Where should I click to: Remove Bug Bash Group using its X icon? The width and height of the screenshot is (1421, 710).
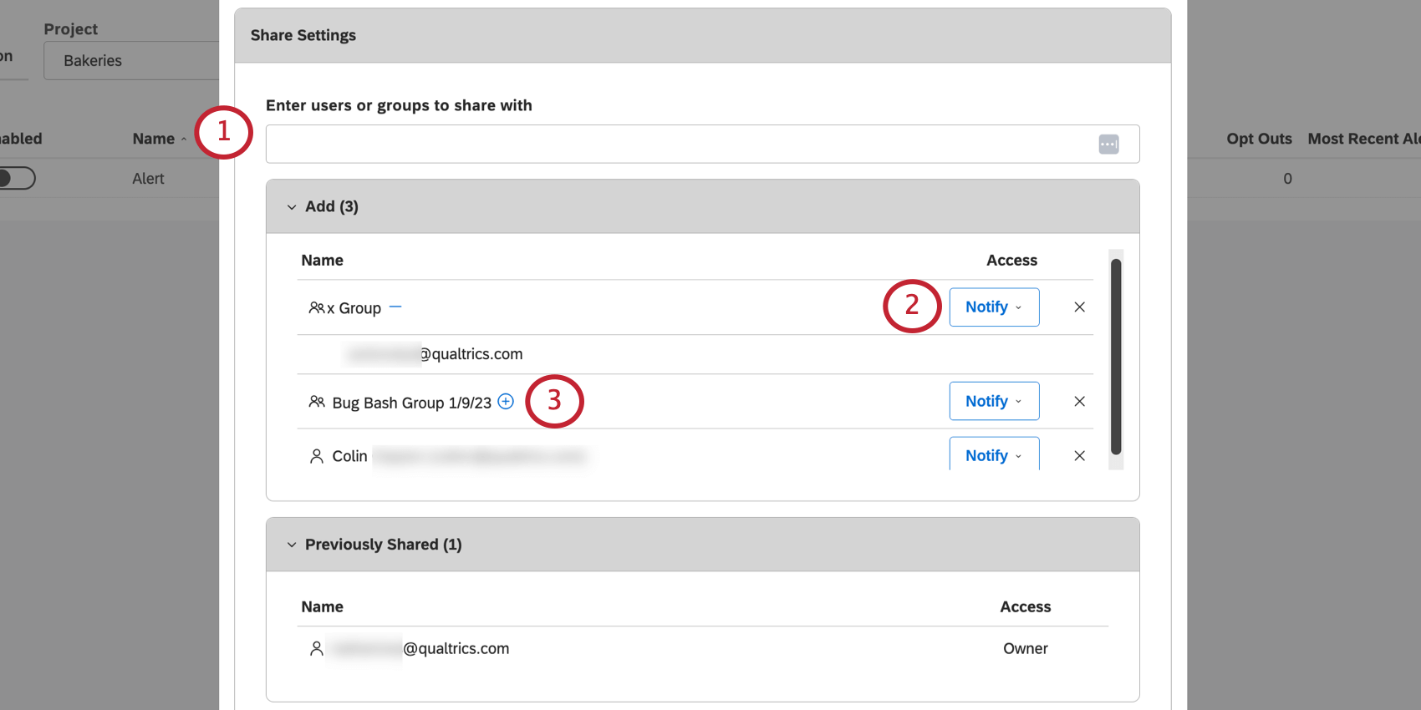pyautogui.click(x=1079, y=402)
